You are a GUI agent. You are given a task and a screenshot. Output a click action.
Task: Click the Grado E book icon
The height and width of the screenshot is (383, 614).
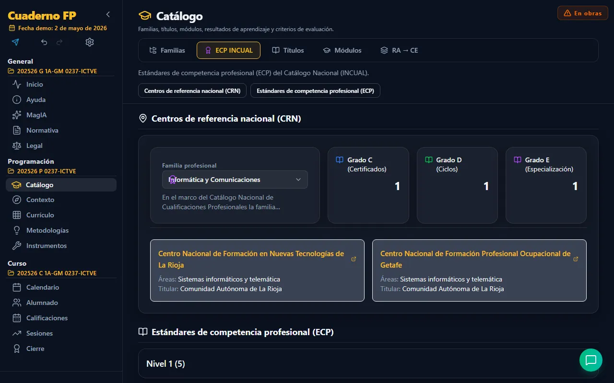click(x=518, y=160)
